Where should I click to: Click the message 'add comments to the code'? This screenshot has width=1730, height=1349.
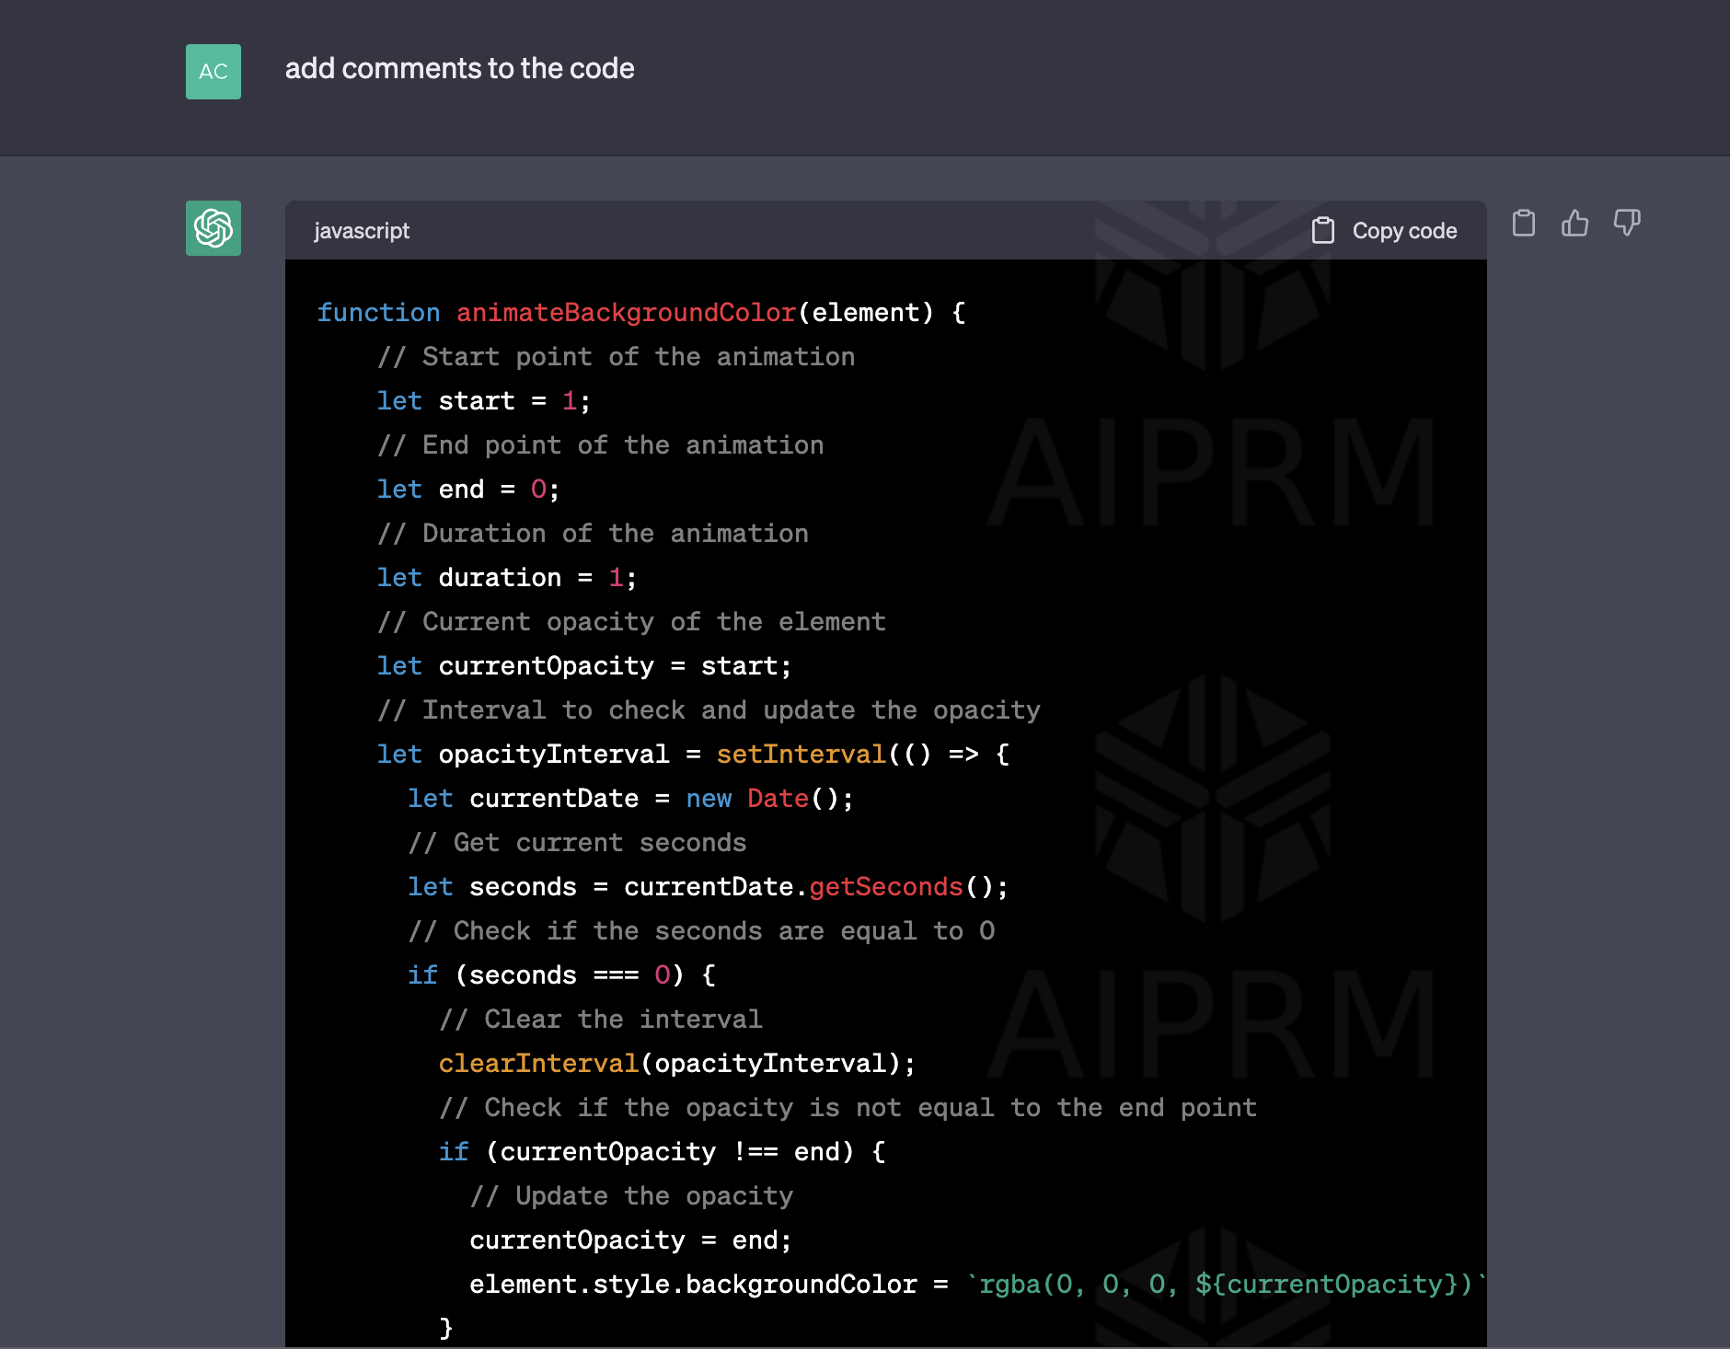click(459, 69)
